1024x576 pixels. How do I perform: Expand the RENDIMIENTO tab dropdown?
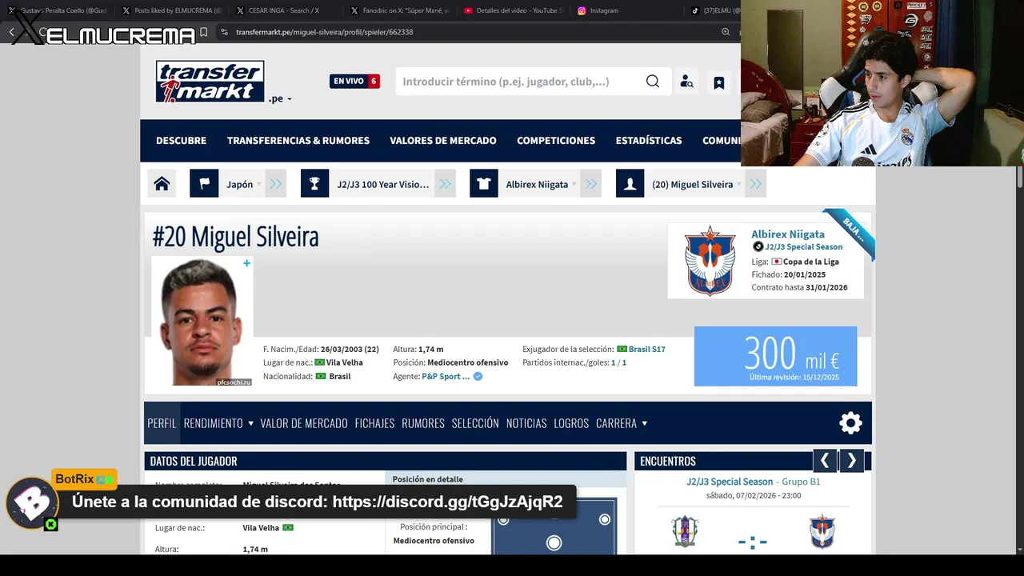218,423
